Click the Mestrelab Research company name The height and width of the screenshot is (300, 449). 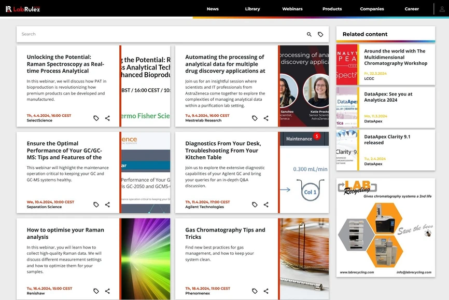point(203,120)
